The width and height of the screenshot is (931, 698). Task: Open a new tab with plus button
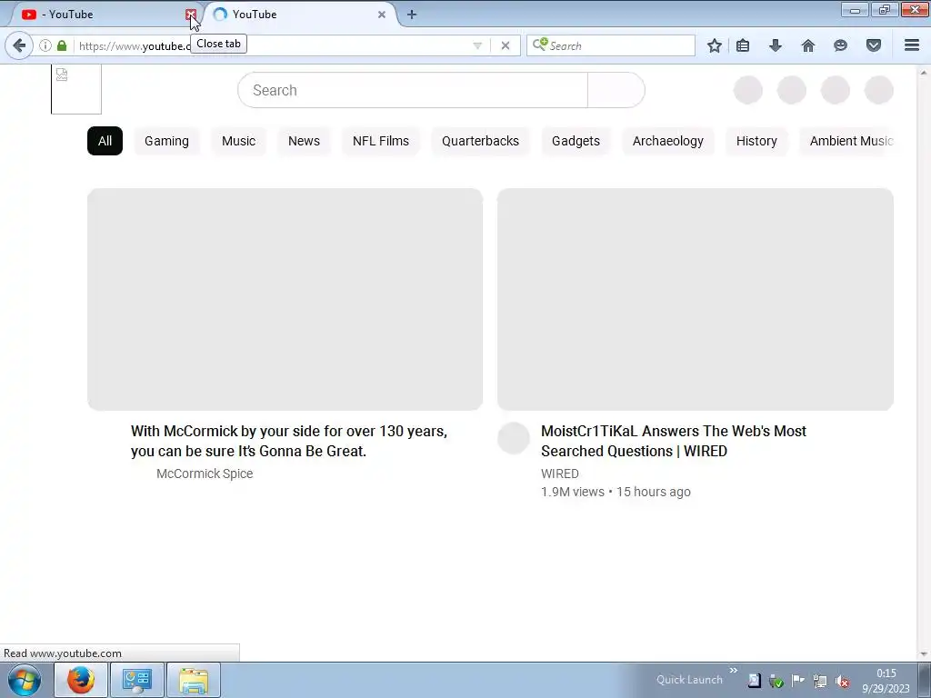coord(412,15)
